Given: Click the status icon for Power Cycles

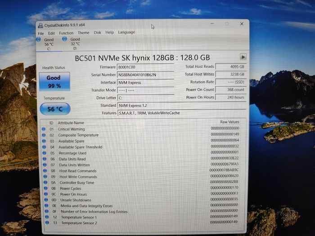Looking at the screenshot, I should [45, 188].
